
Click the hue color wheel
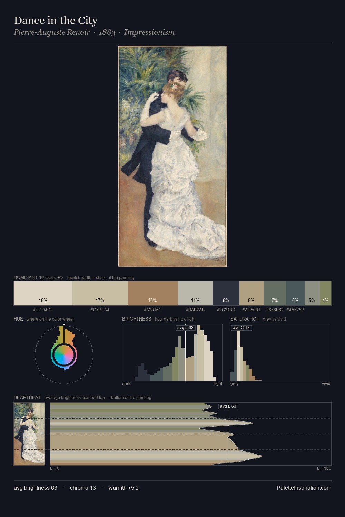[x=64, y=355]
